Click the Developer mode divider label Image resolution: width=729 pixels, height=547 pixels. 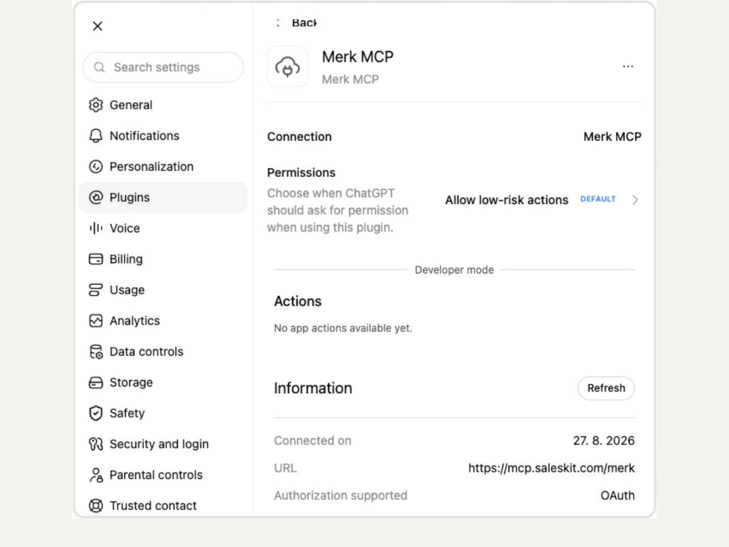(x=454, y=270)
